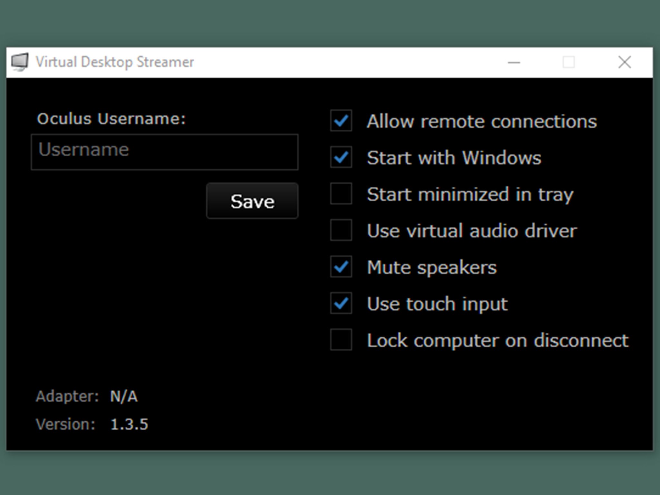Focus the Oculus Username input field
This screenshot has height=495, width=660.
(x=165, y=152)
